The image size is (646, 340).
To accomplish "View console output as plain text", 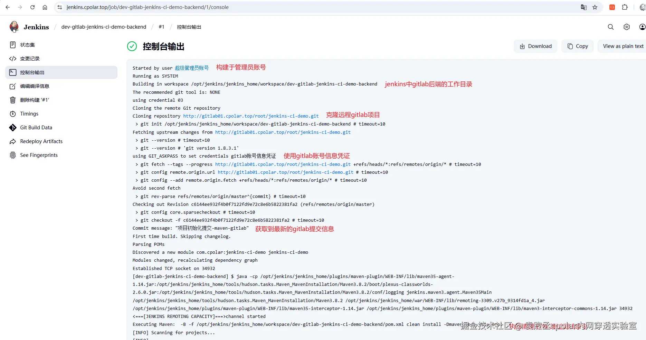I will pos(623,46).
